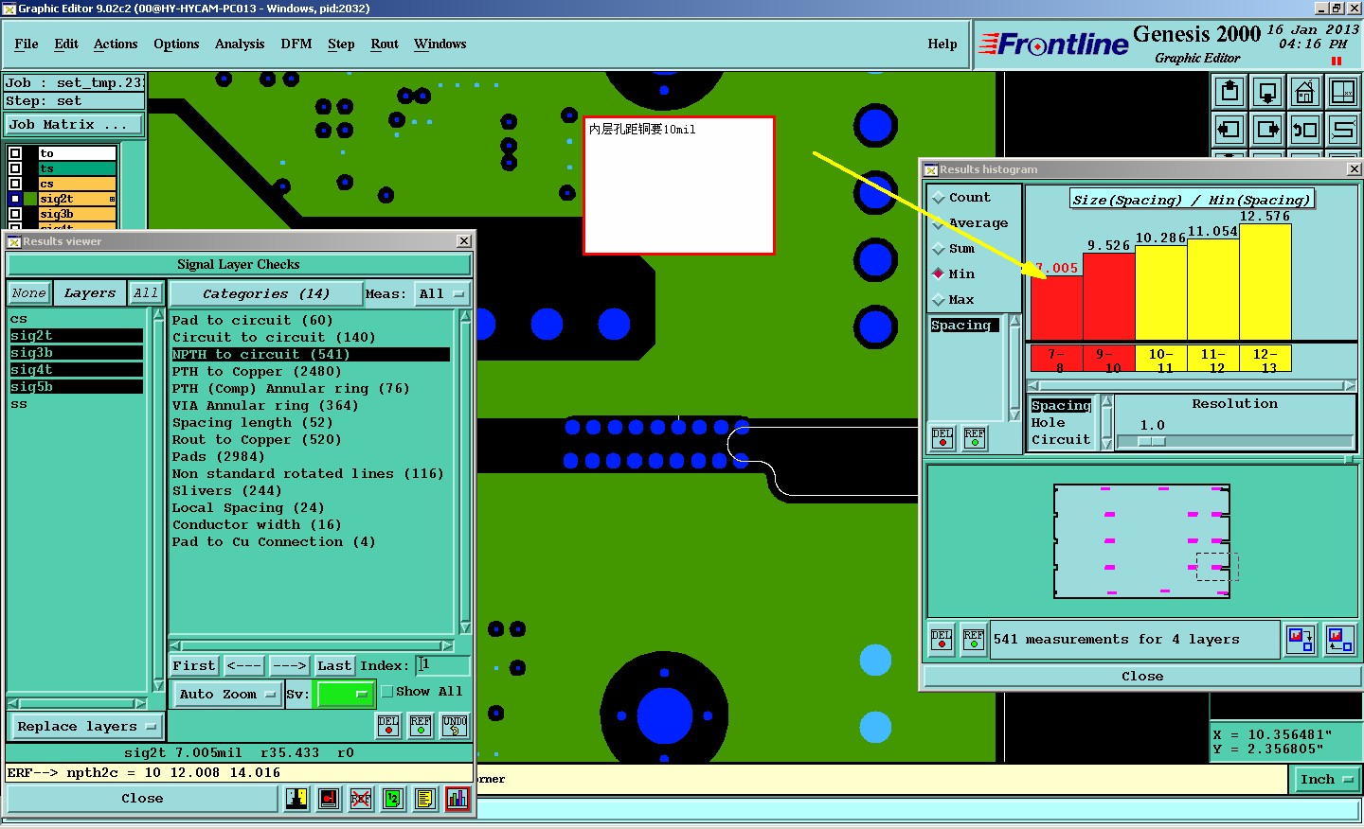Click the histogram bar chart icon
Image resolution: width=1364 pixels, height=829 pixels.
[458, 799]
